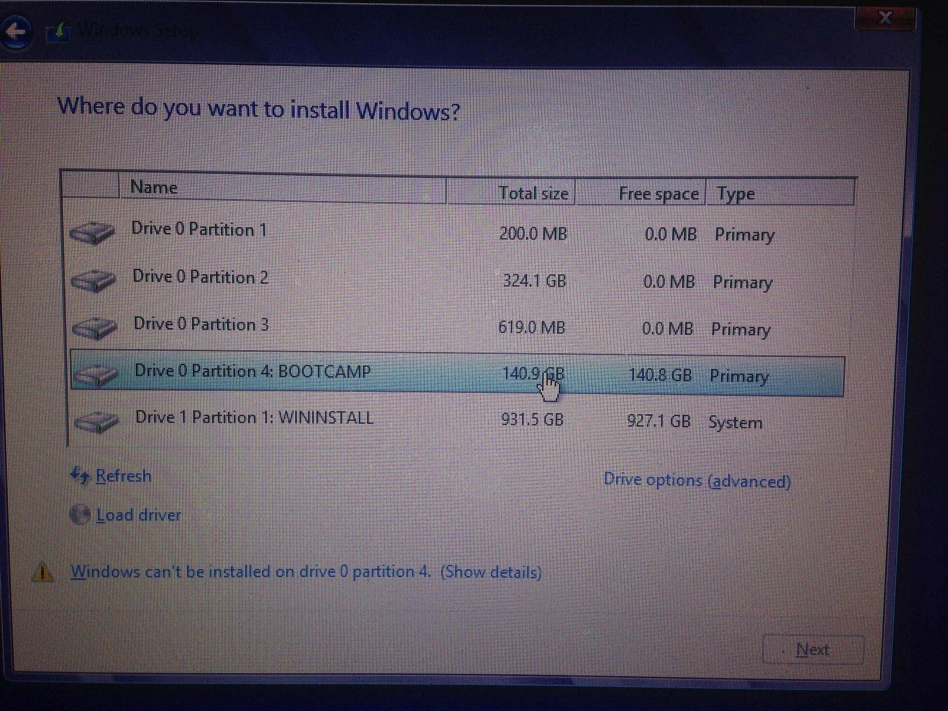Click the WININSTALL drive icon
948x711 pixels.
coord(96,421)
